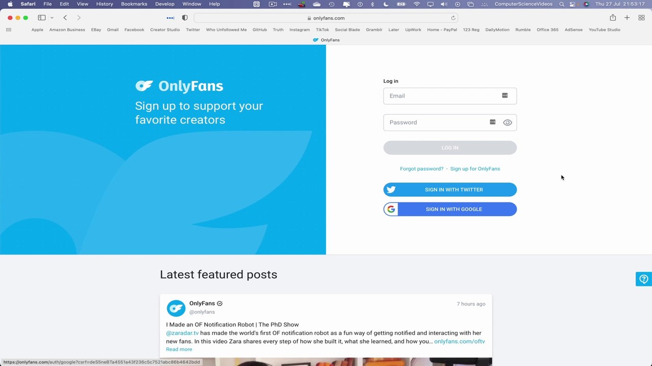Screen dimensions: 652x366
Task: Show the bookmarks grid icon in favorites bar
Action: 9,29
